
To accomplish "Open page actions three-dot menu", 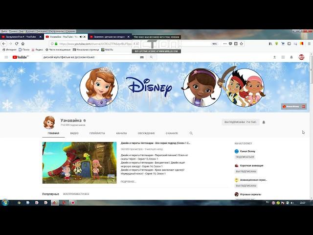I will [225, 44].
